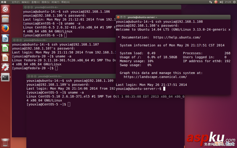Click the network transfer indicator icon

211,2
